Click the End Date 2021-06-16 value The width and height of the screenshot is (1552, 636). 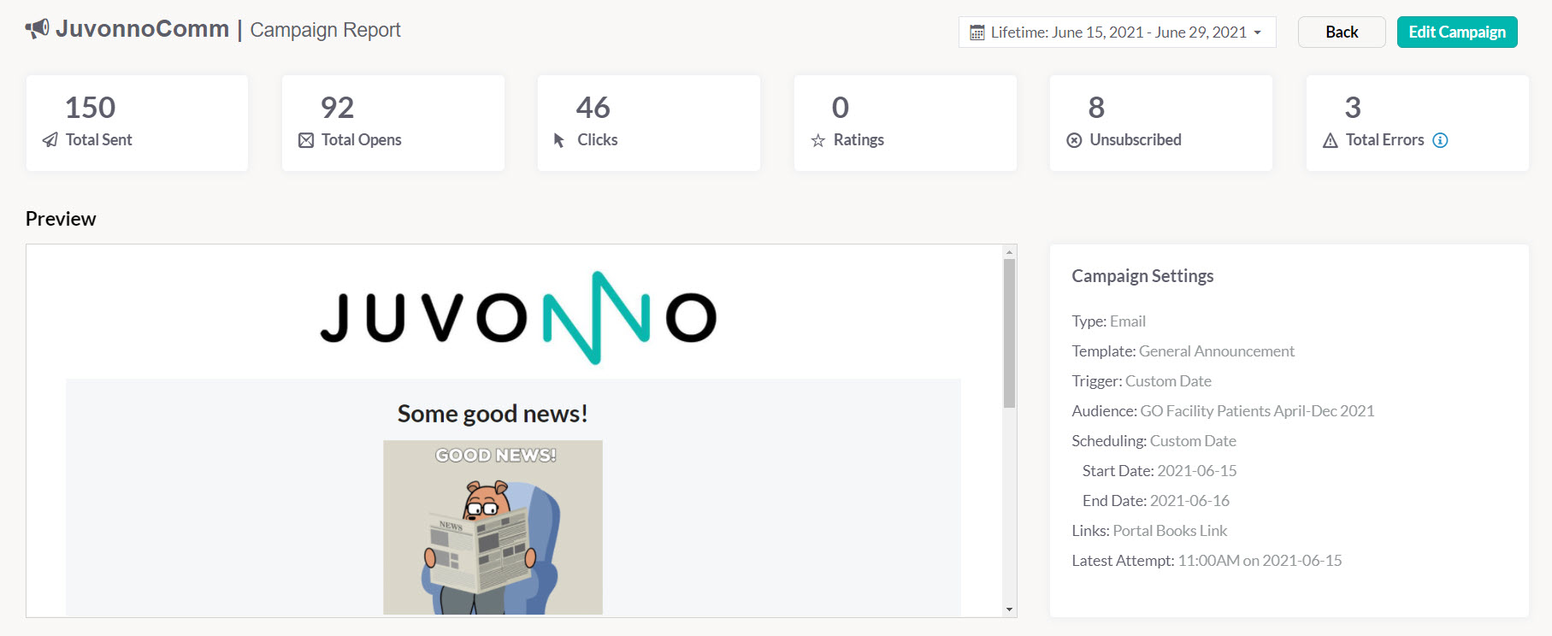(x=1189, y=501)
